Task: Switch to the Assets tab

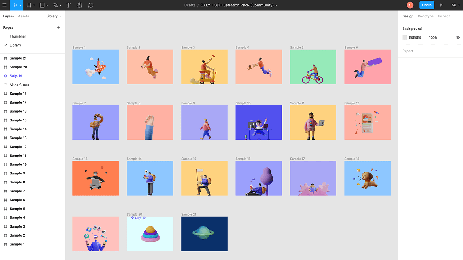Action: 24,16
